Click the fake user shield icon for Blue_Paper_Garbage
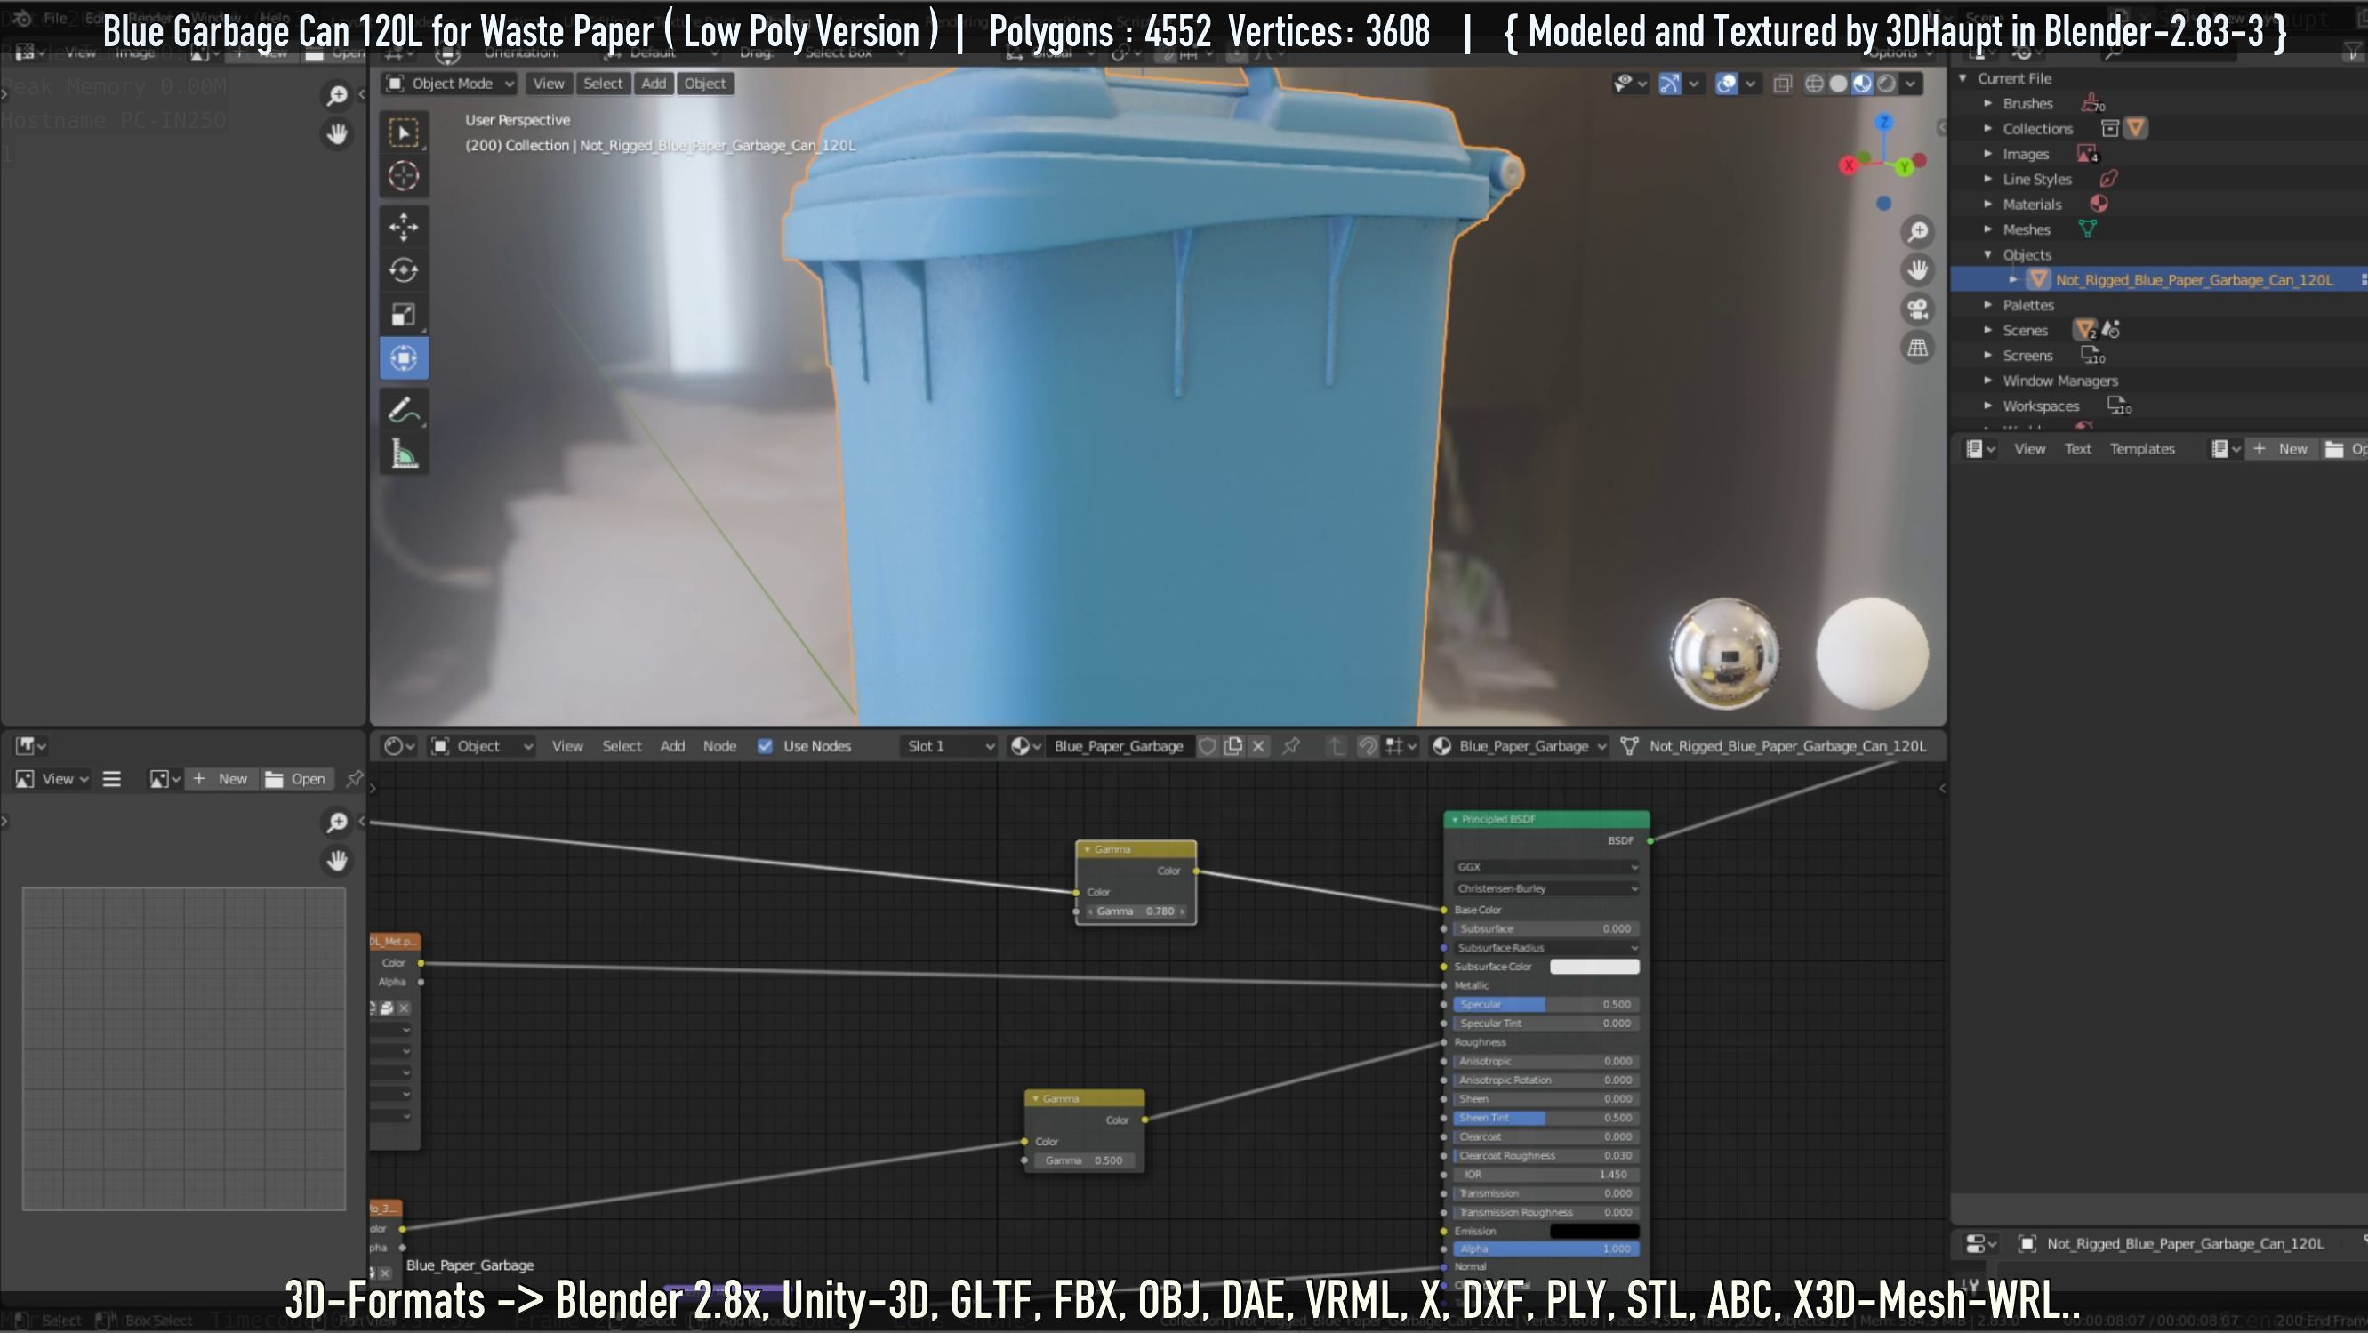Image resolution: width=2368 pixels, height=1333 pixels. tap(1208, 746)
